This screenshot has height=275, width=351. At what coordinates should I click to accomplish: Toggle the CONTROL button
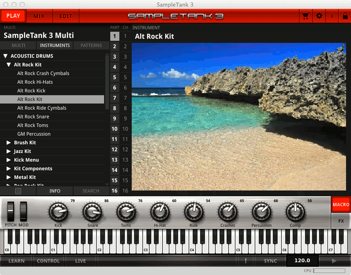point(48,261)
